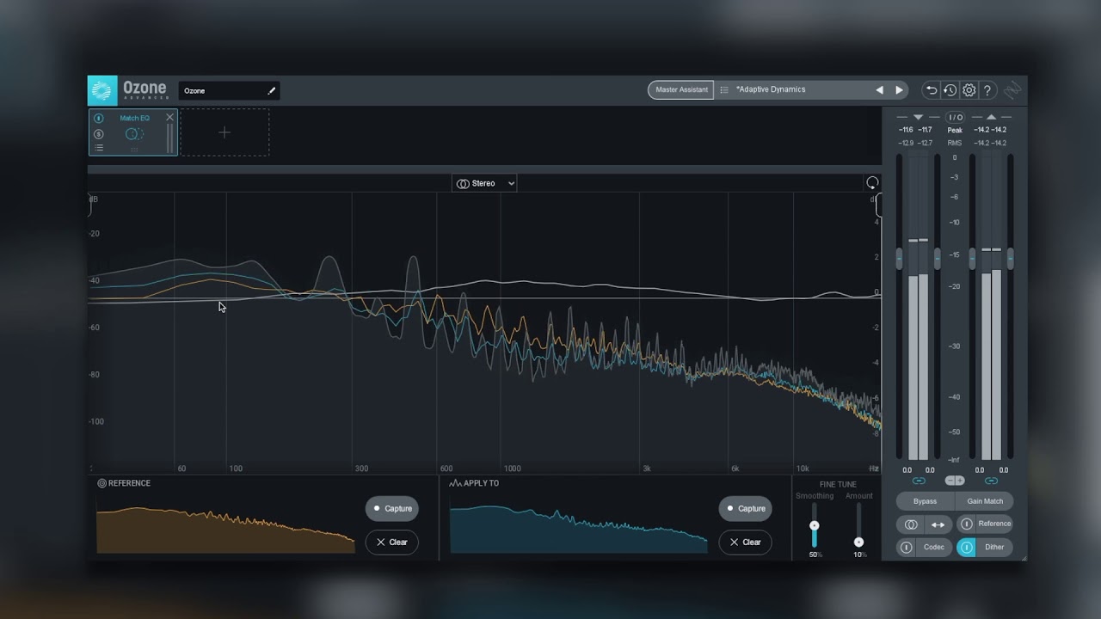This screenshot has height=619, width=1101.
Task: Open the help question mark
Action: [987, 89]
